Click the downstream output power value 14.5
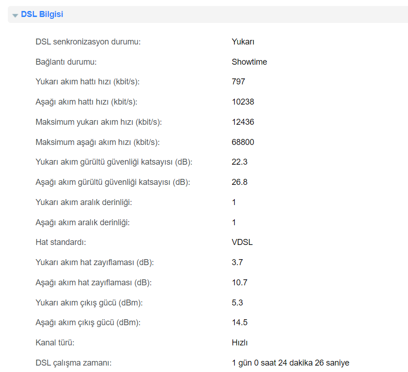The height and width of the screenshot is (372, 408). click(x=239, y=322)
